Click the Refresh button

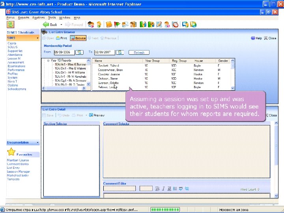tap(139, 52)
